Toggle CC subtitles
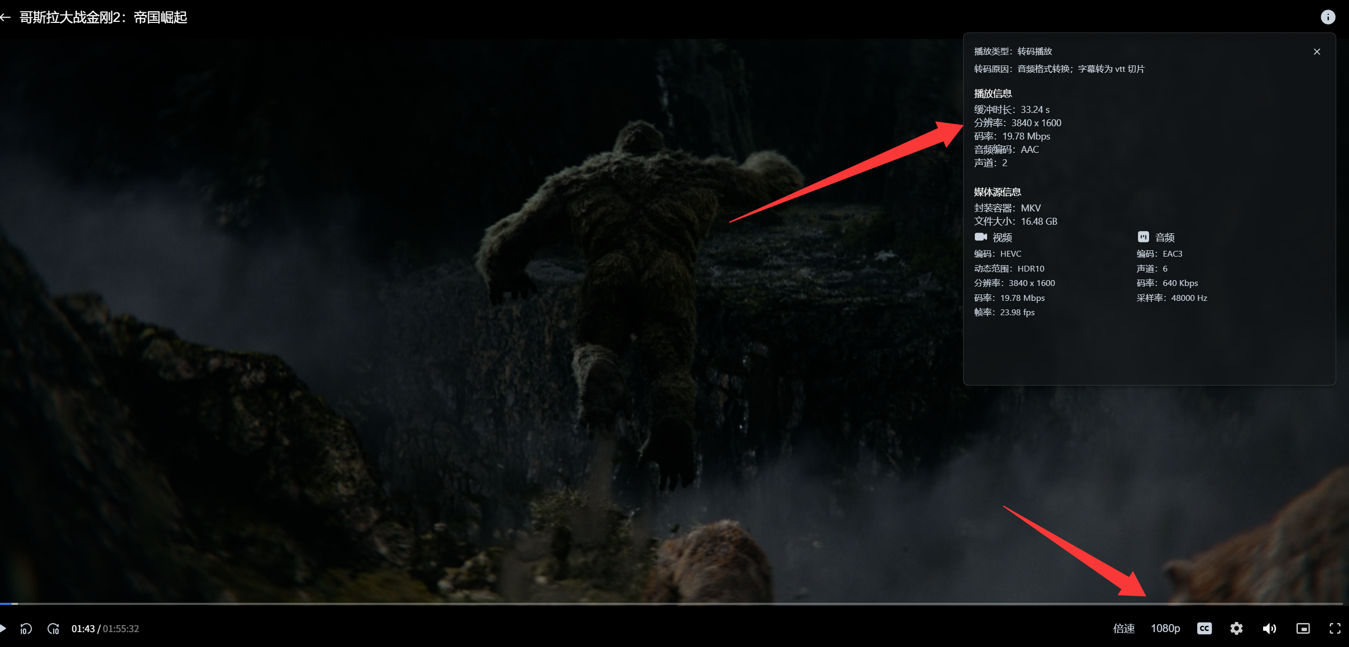1349x647 pixels. [1205, 629]
